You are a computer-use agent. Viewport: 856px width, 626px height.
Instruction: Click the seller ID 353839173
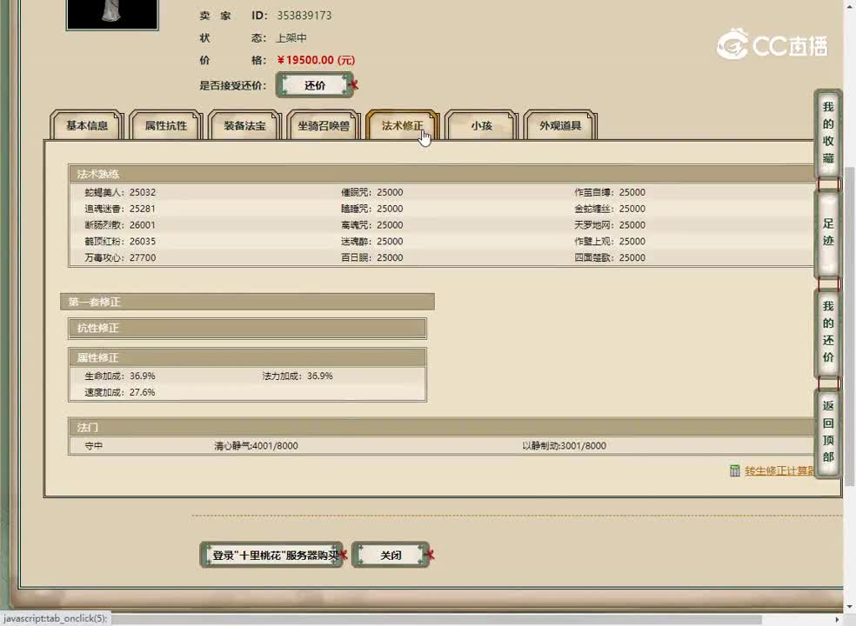pyautogui.click(x=304, y=16)
